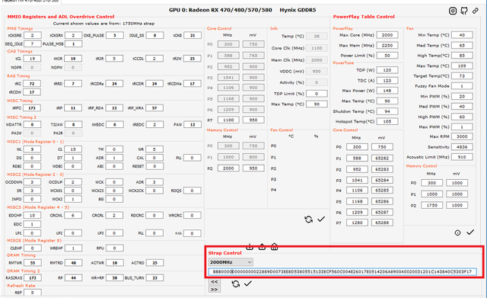Viewport: 487px width, 298px height.
Task: Edit the EDCHP field under MISC3
Action: [x=32, y=215]
